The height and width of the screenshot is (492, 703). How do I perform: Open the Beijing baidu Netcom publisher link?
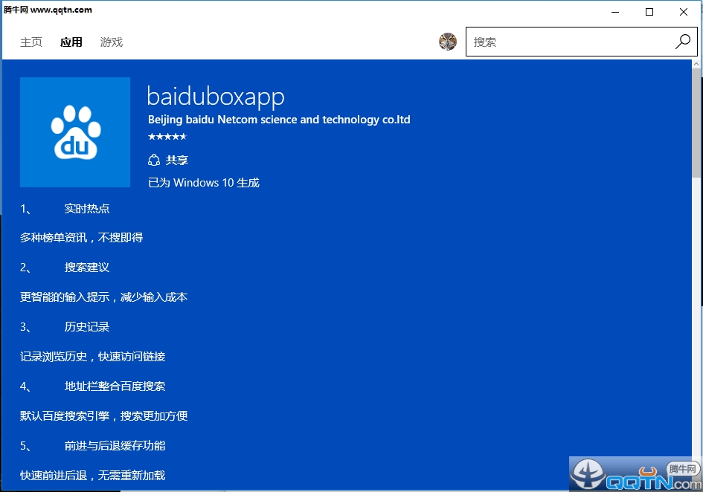click(279, 120)
